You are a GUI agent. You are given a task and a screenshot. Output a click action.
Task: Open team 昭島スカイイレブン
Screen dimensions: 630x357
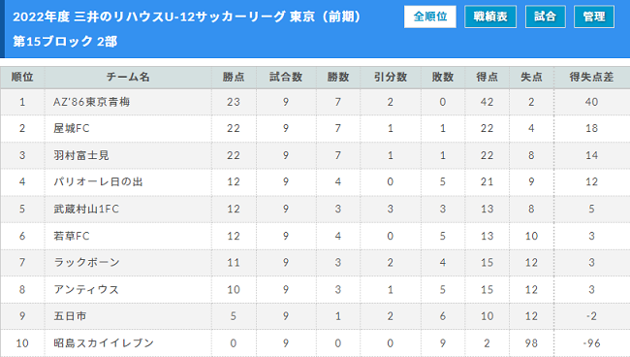coord(104,342)
